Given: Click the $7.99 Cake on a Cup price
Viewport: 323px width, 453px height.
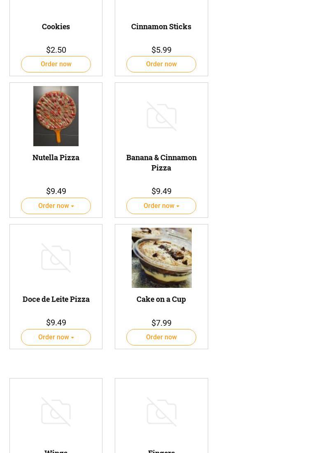Looking at the screenshot, I should 161,323.
